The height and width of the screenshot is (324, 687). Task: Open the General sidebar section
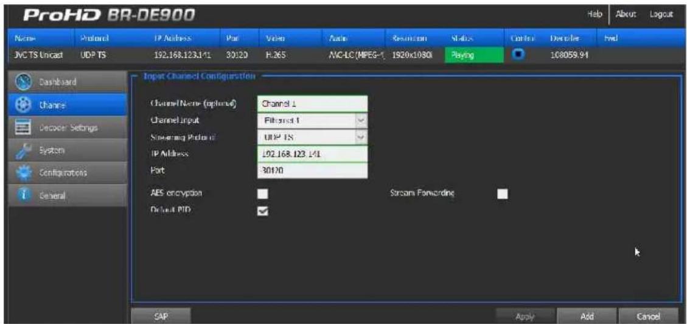pos(68,195)
